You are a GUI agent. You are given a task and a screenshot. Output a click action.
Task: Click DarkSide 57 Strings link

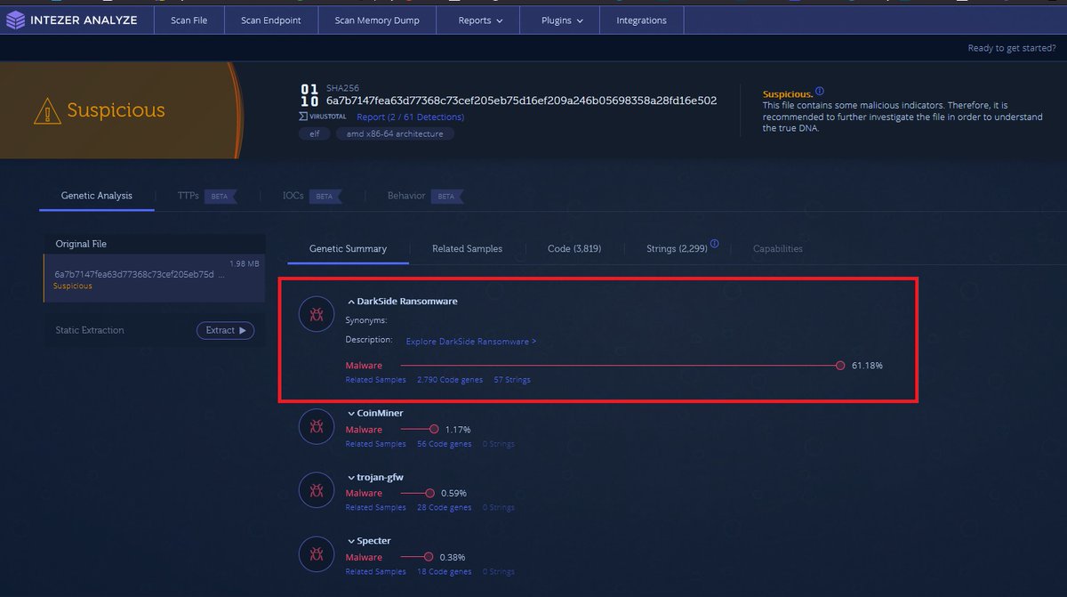(x=512, y=380)
